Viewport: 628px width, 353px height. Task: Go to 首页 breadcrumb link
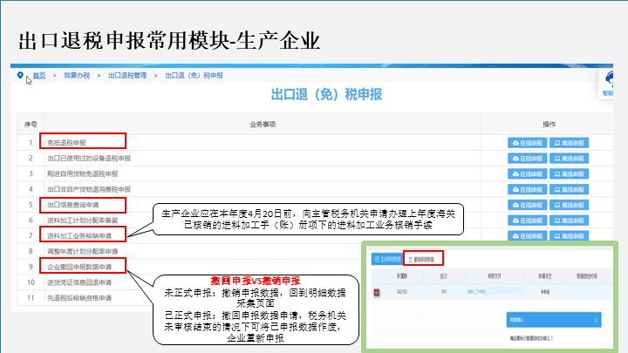(x=39, y=75)
